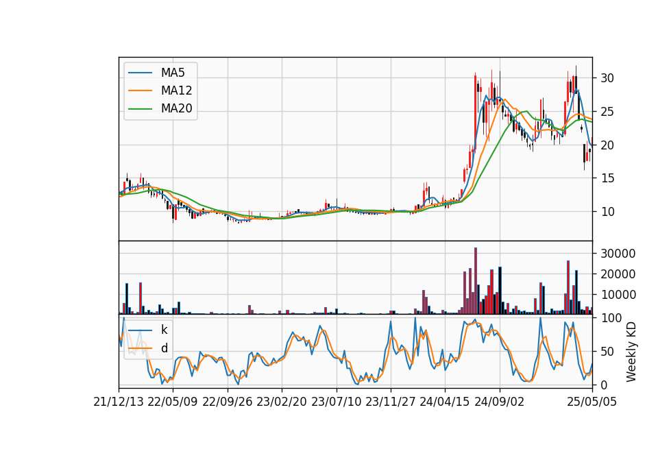Click the orange MA12 legend line sample
This screenshot has height=473, width=658.
140,90
